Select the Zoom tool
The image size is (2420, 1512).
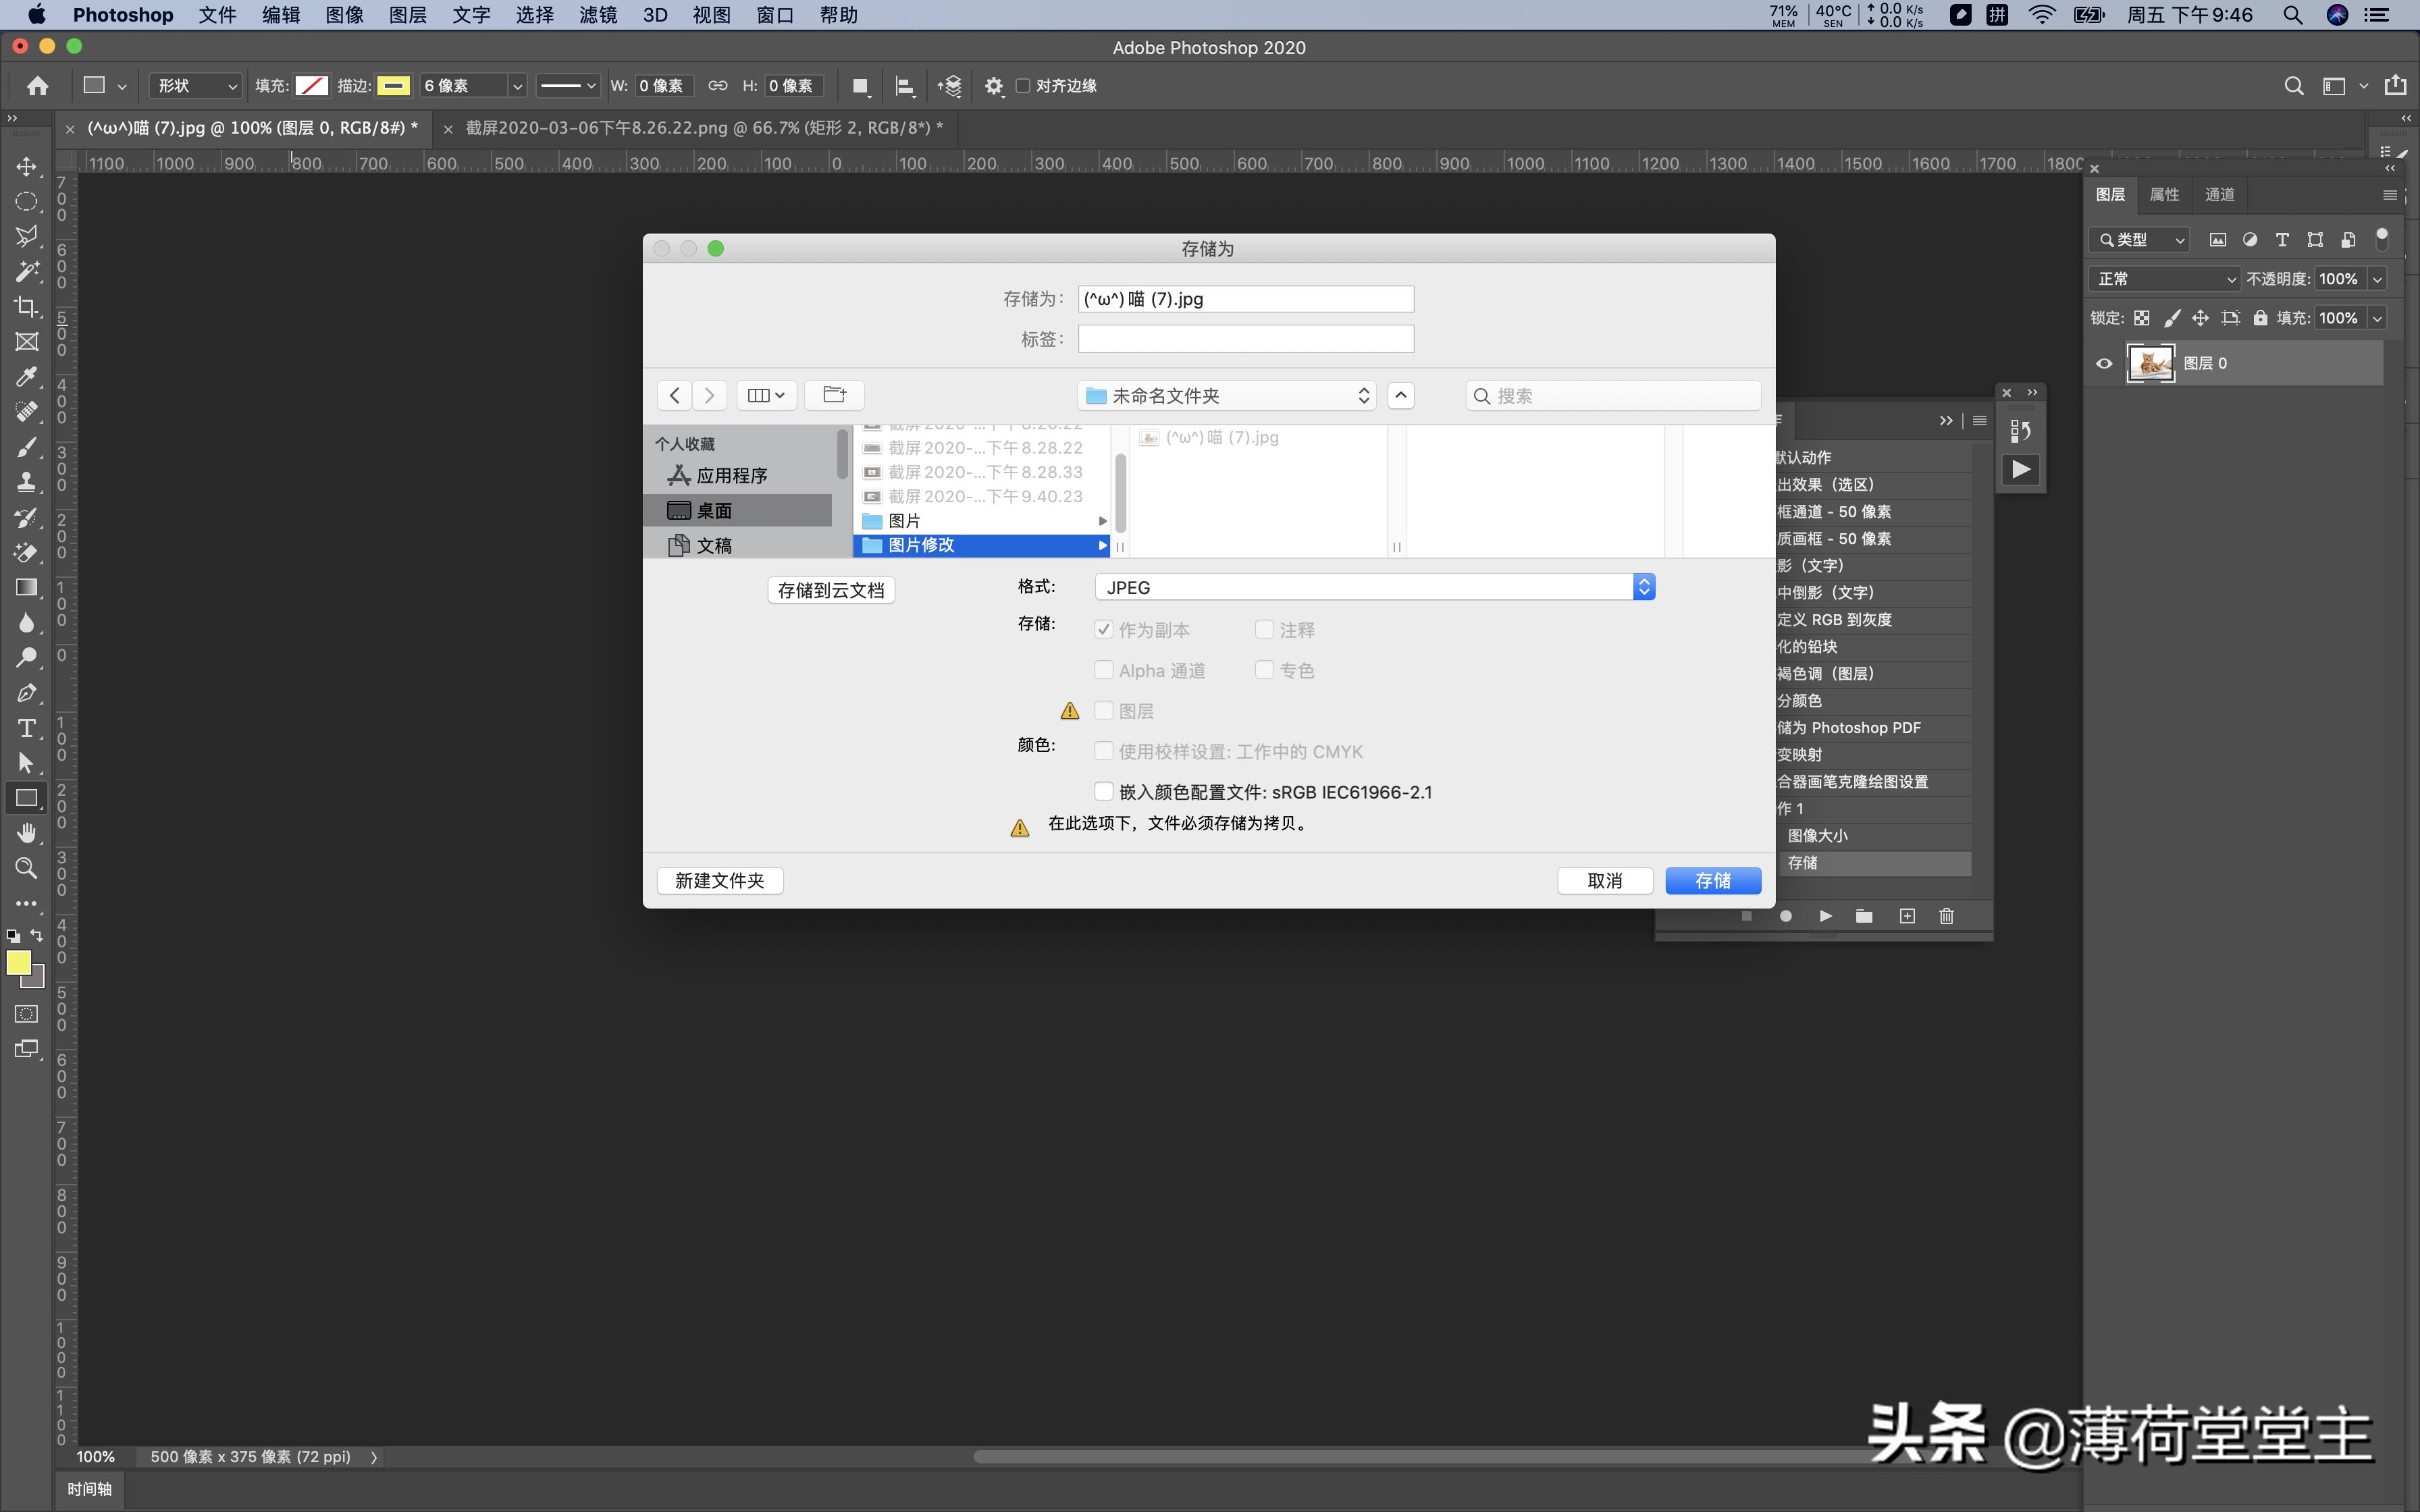click(x=26, y=869)
